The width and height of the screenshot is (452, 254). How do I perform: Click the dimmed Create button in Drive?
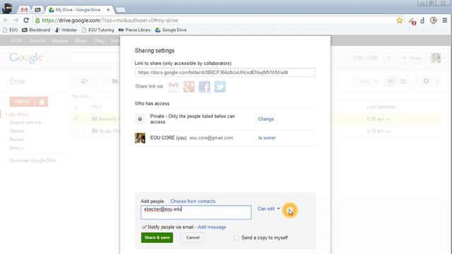pyautogui.click(x=22, y=102)
